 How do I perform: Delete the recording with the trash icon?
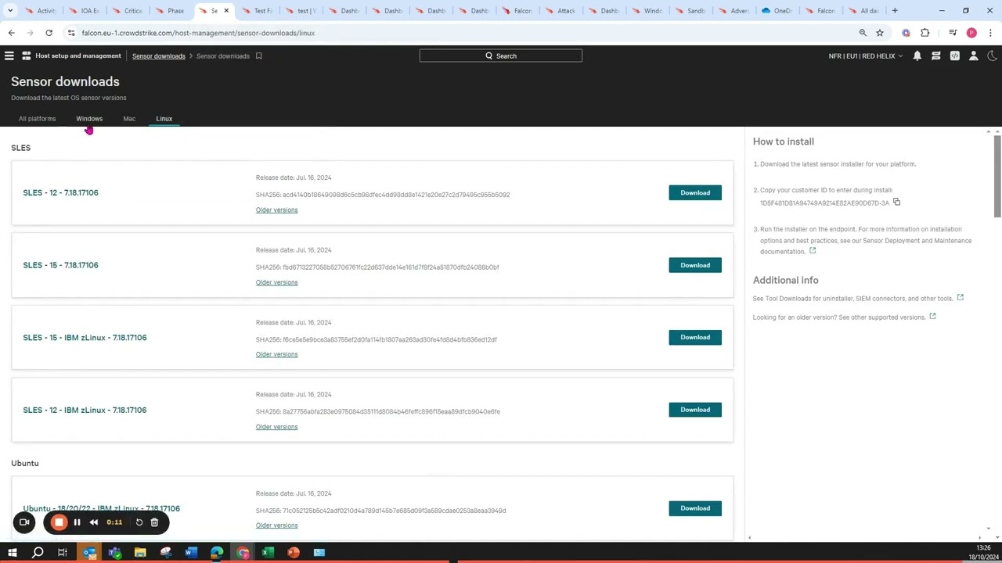[x=154, y=522]
